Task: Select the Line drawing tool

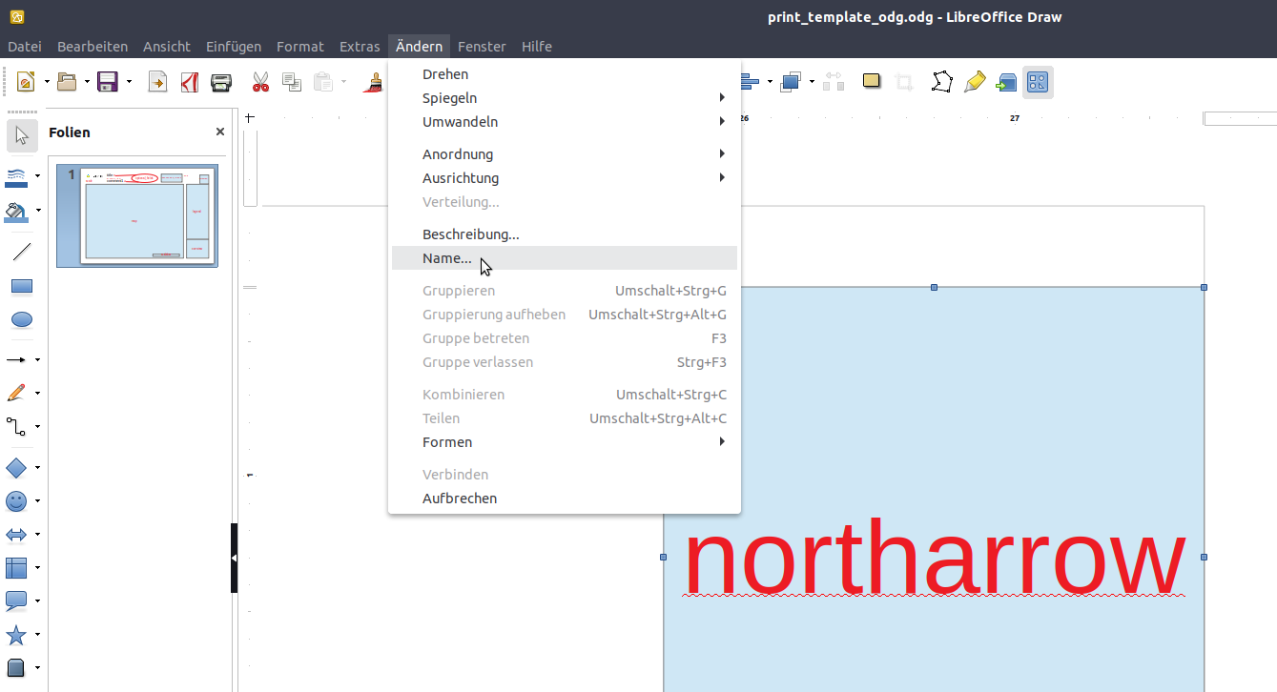Action: point(21,252)
